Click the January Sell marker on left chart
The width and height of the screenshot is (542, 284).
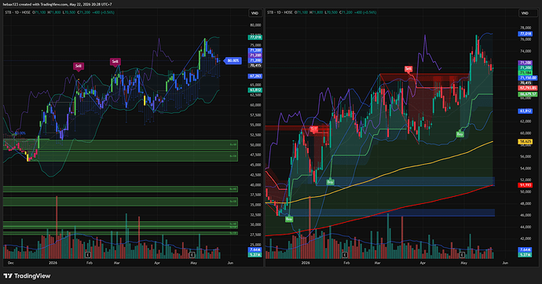point(79,66)
